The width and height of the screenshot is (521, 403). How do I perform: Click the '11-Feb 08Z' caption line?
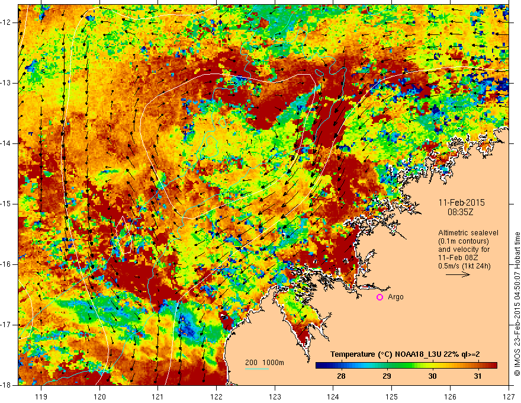point(459,258)
